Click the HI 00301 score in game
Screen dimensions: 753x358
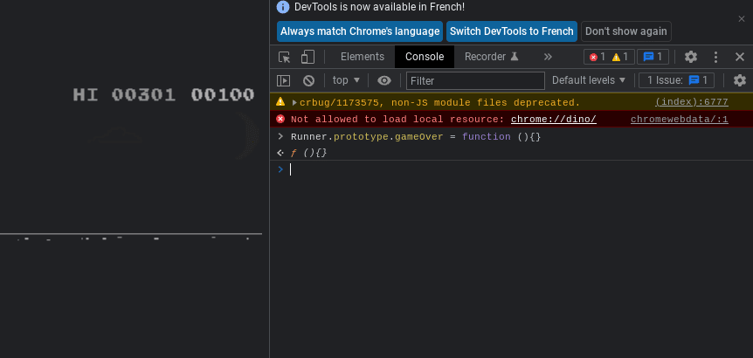(x=124, y=94)
